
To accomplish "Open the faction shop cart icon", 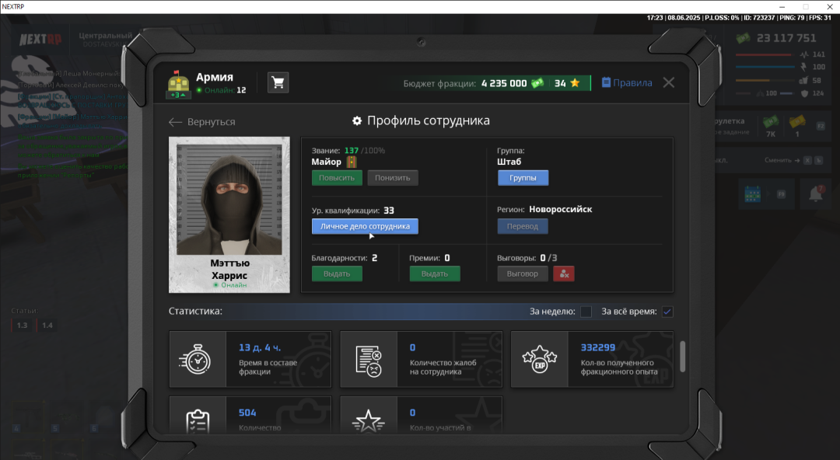I will (x=278, y=82).
